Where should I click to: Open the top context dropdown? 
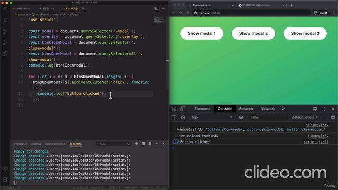tap(212, 117)
